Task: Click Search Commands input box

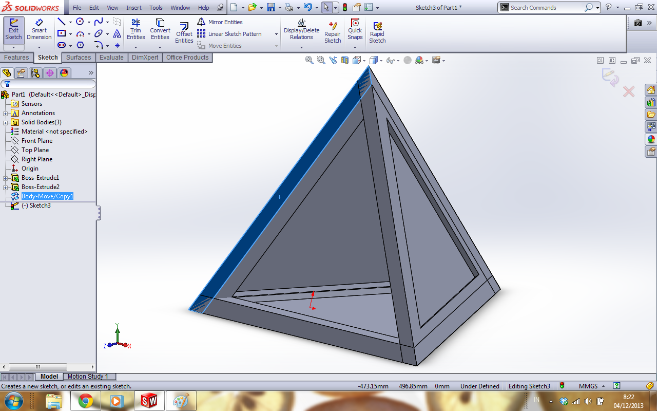Action: tap(546, 8)
